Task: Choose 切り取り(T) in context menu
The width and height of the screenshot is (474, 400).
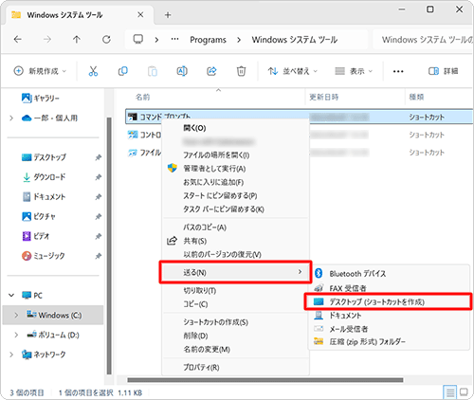Action: coord(235,291)
